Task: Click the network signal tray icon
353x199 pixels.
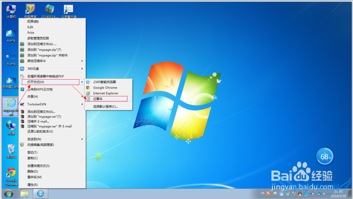Action: pos(318,194)
